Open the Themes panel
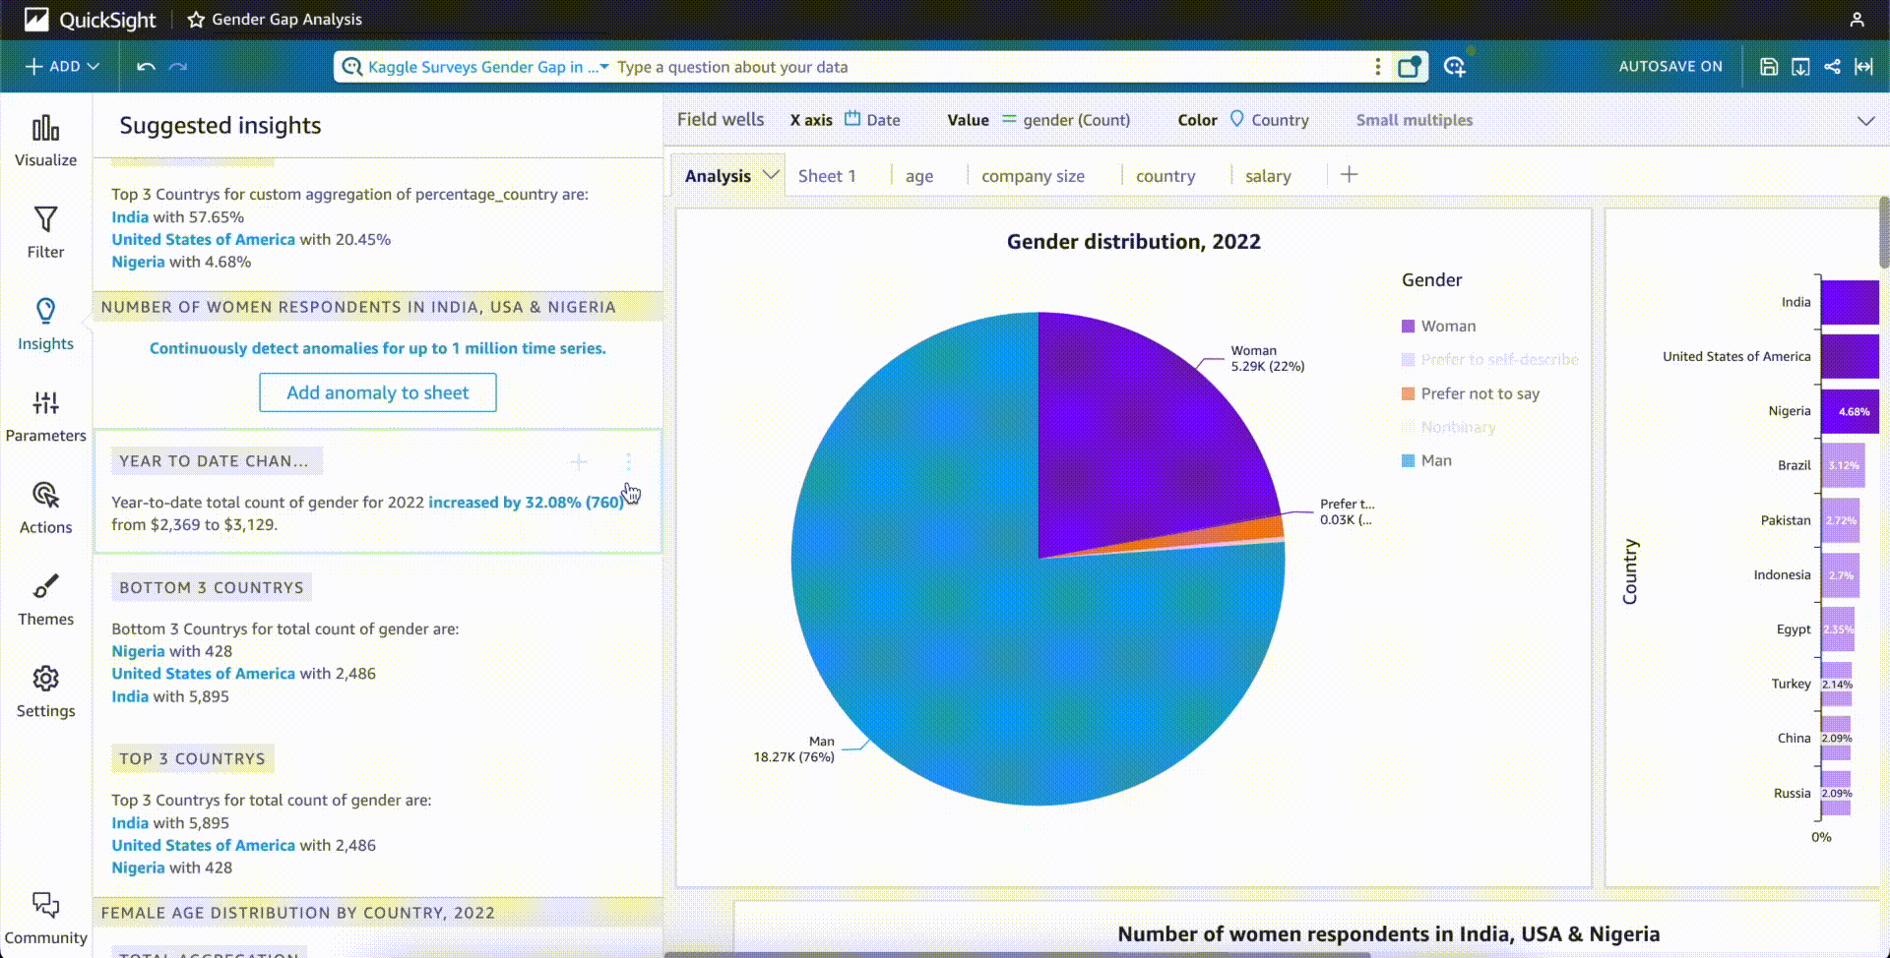 tap(45, 600)
